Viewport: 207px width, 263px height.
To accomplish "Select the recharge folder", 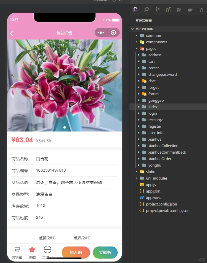I will pos(156,120).
